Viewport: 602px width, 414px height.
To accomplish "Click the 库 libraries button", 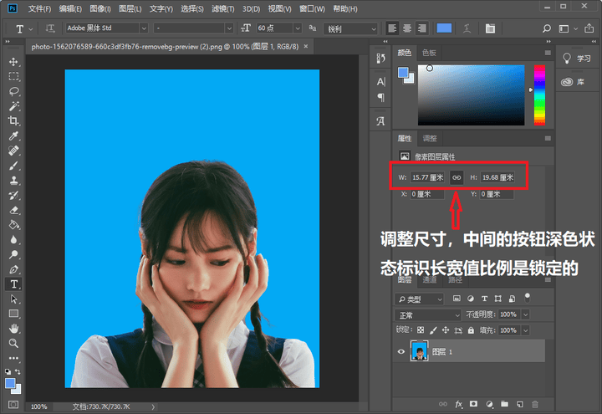I will coord(573,82).
